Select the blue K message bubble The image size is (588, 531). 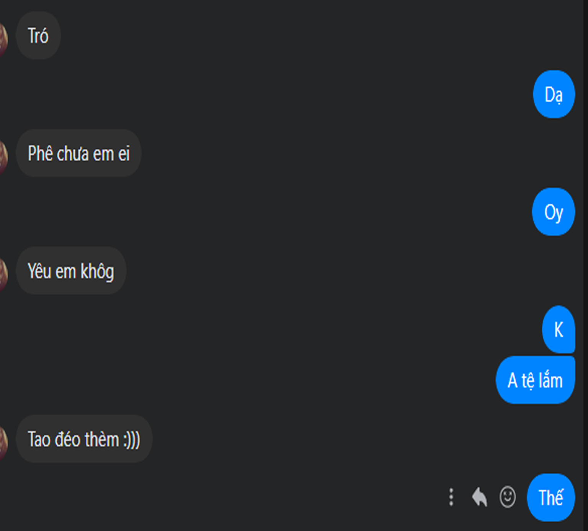[558, 329]
